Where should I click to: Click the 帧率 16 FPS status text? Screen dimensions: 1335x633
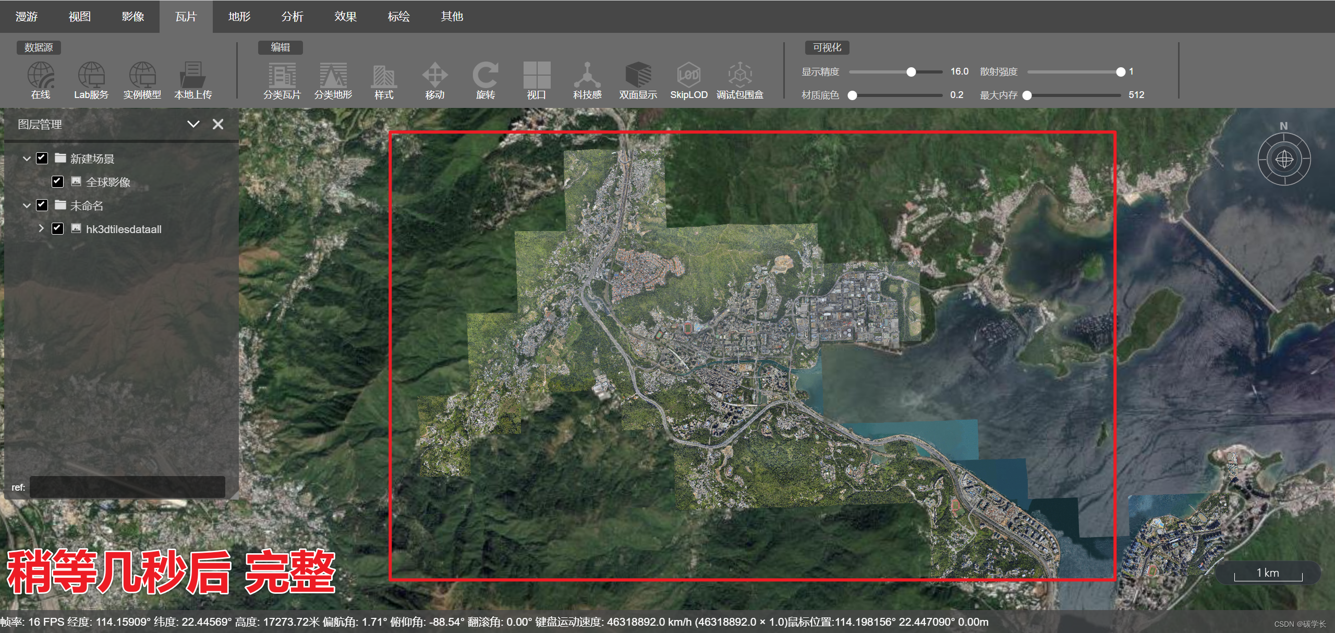pos(32,622)
